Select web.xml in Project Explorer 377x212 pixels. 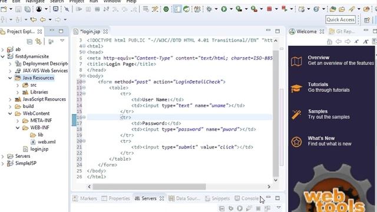[47, 142]
